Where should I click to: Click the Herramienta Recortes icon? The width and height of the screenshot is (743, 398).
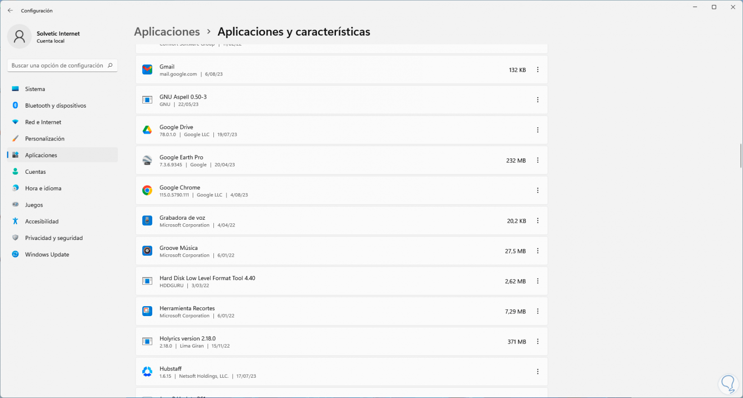coord(147,311)
